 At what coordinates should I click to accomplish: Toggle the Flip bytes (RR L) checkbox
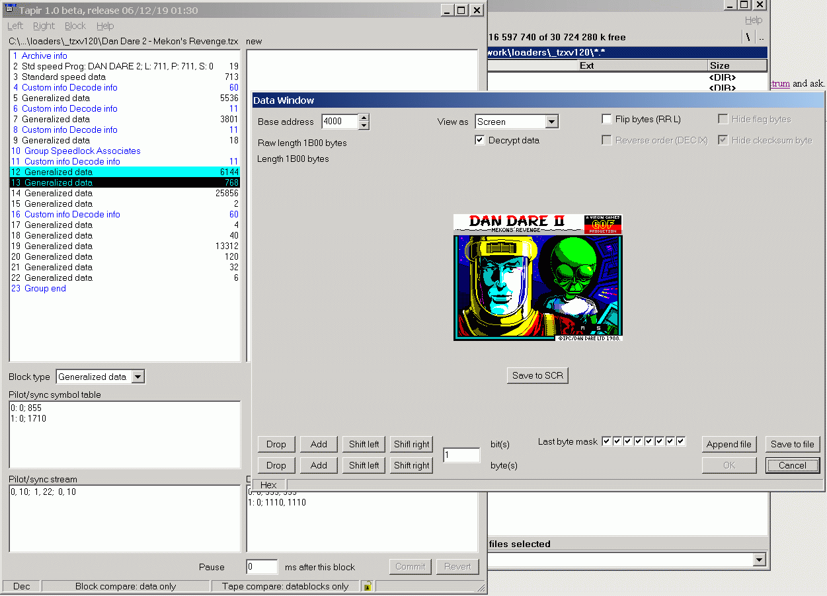pos(607,119)
